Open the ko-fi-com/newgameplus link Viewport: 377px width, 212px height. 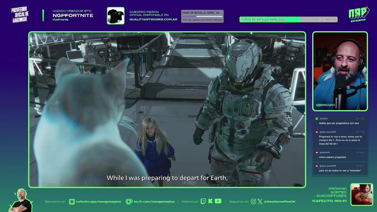154,202
